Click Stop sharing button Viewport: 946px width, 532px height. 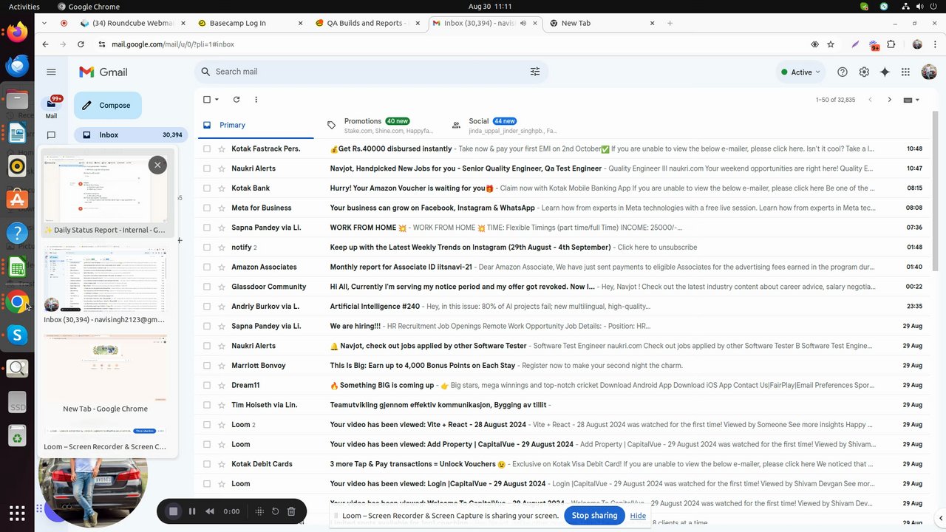pos(594,516)
